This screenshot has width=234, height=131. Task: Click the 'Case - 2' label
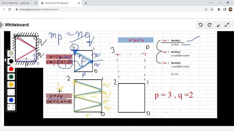(x=166, y=52)
